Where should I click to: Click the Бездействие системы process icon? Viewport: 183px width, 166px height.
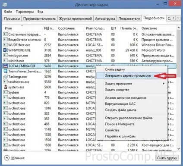6,40
